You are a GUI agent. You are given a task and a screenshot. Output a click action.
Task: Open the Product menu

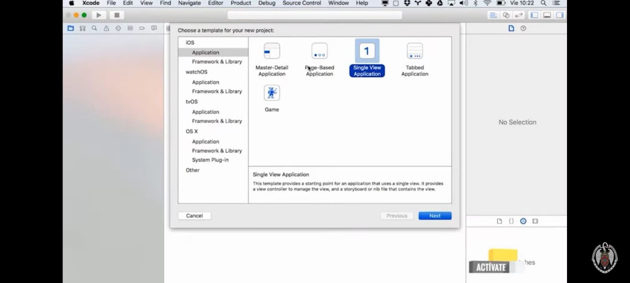click(241, 3)
